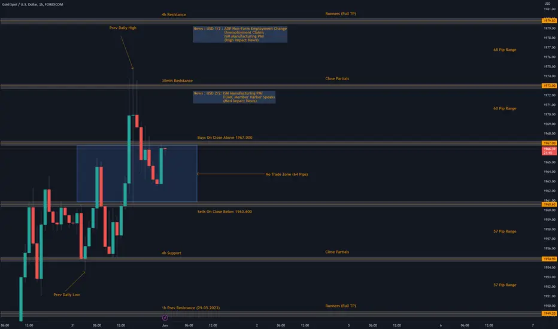Click the '30min Resistance' label

[177, 81]
